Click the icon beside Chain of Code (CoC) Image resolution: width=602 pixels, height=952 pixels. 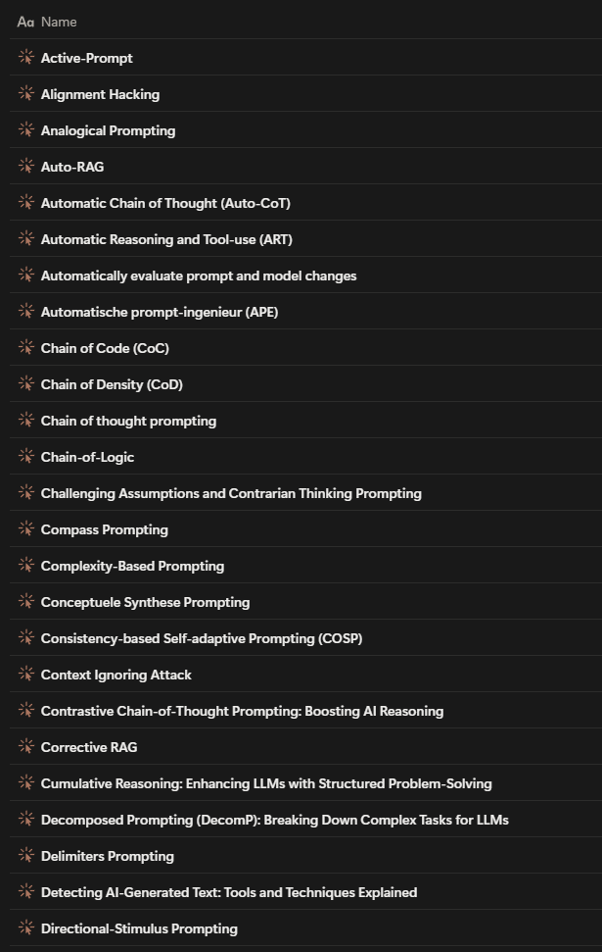point(26,348)
